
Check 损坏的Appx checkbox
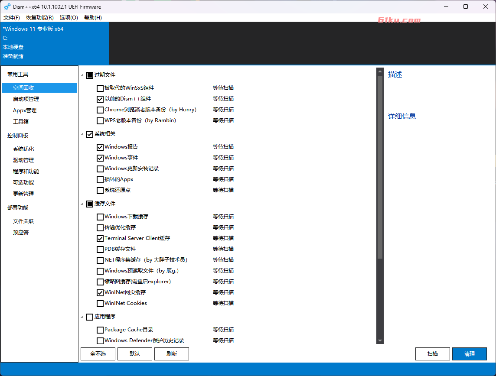click(x=100, y=179)
